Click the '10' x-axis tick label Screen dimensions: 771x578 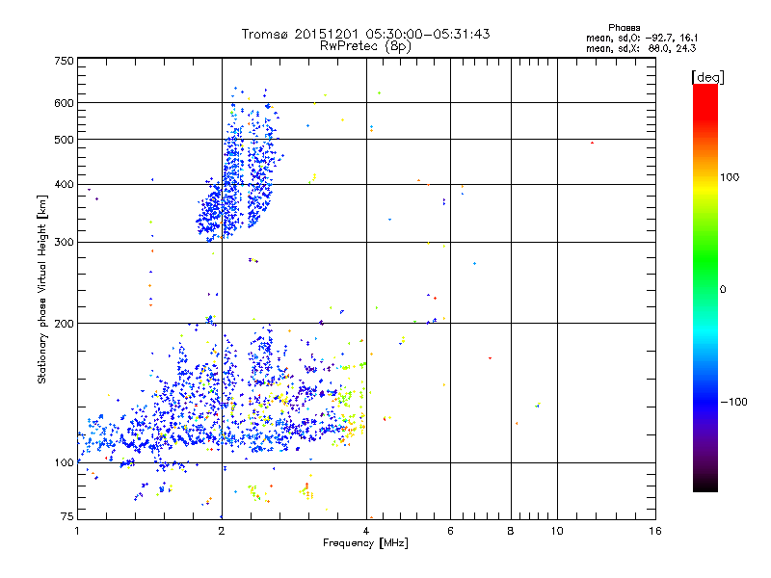[557, 531]
